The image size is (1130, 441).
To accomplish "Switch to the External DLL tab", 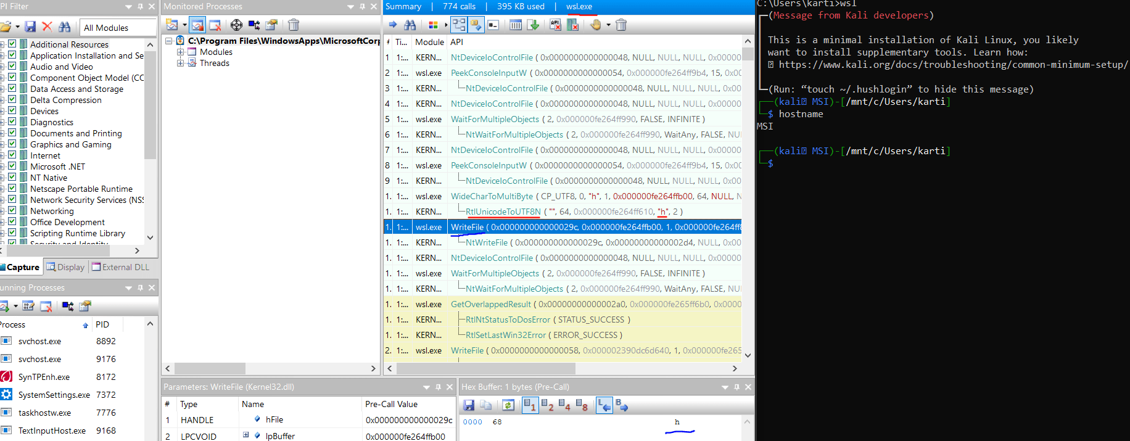I will pyautogui.click(x=121, y=267).
